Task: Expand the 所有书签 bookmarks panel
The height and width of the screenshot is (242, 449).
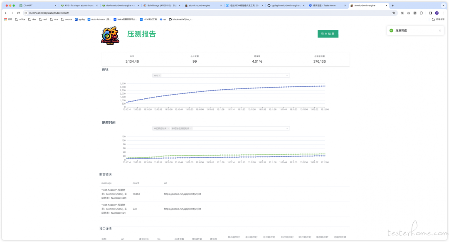Action: (439, 19)
